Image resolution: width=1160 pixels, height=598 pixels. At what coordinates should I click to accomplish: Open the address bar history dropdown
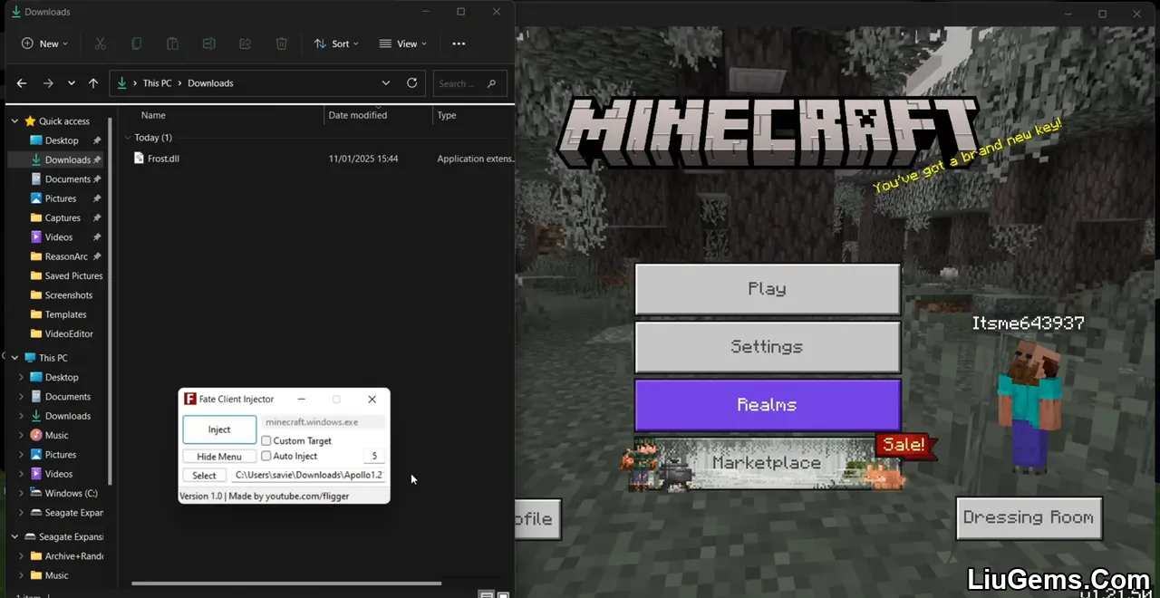click(x=385, y=83)
